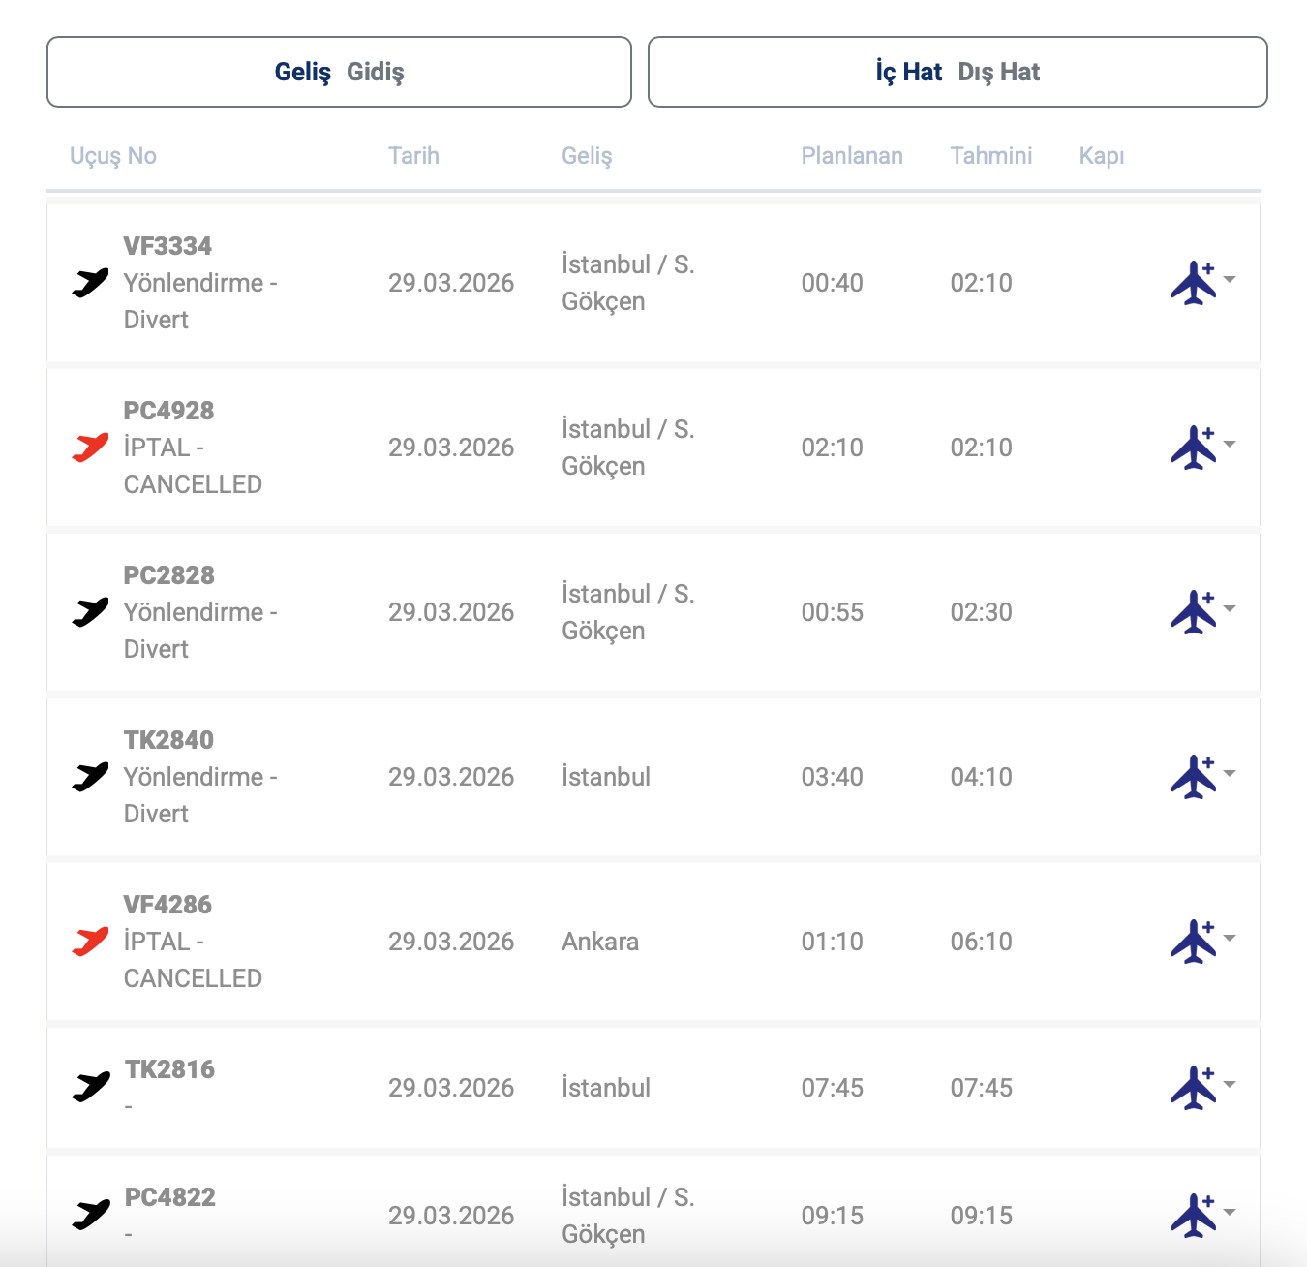This screenshot has height=1267, width=1307.
Task: Click the add-flight plane icon for TK2816
Action: point(1193,1088)
